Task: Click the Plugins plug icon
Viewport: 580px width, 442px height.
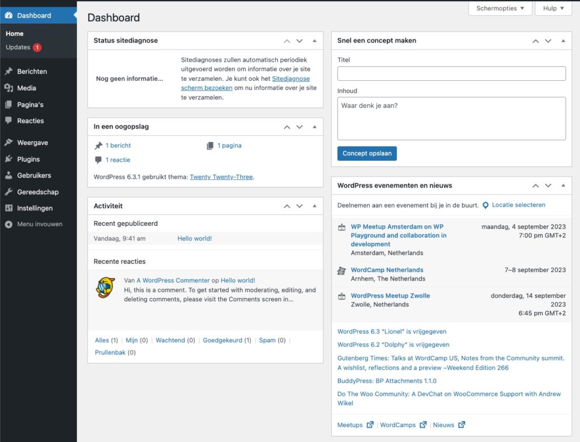Action: [x=8, y=160]
